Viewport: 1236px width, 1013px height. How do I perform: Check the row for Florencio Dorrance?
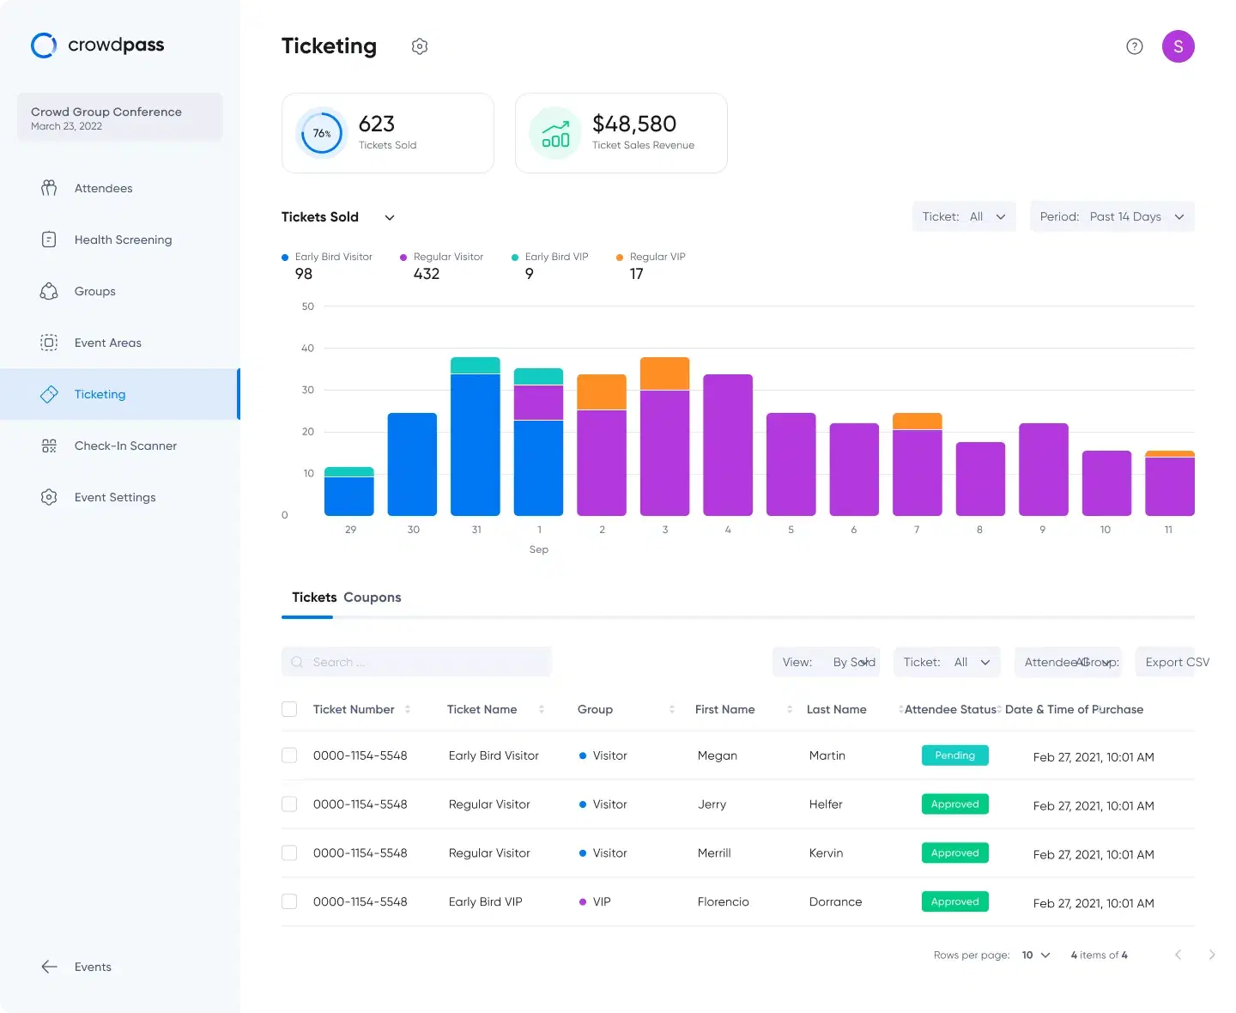pos(289,901)
